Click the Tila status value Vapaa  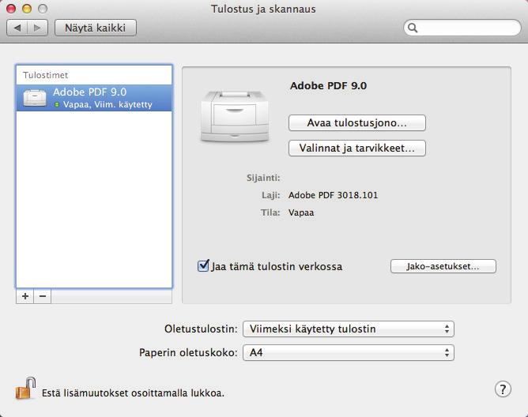click(x=301, y=212)
